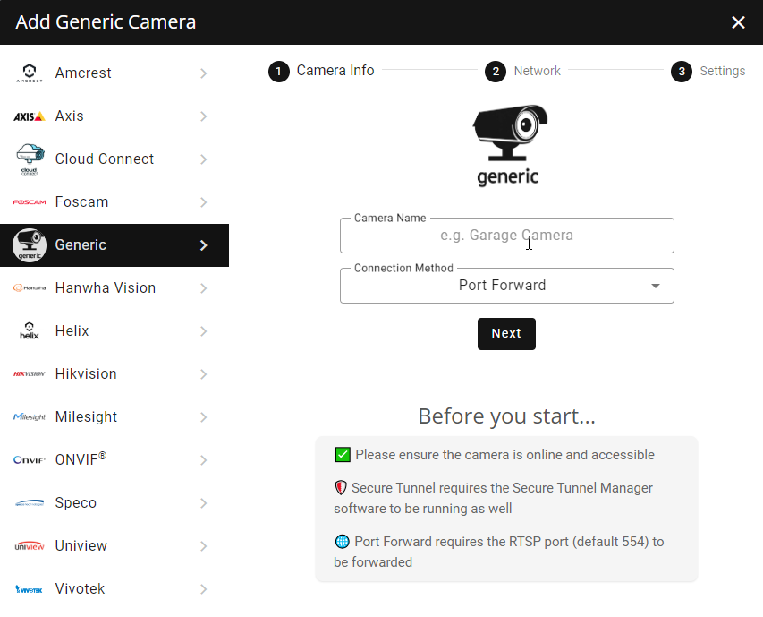Close the Add Generic Camera dialog
763x617 pixels.
738,22
